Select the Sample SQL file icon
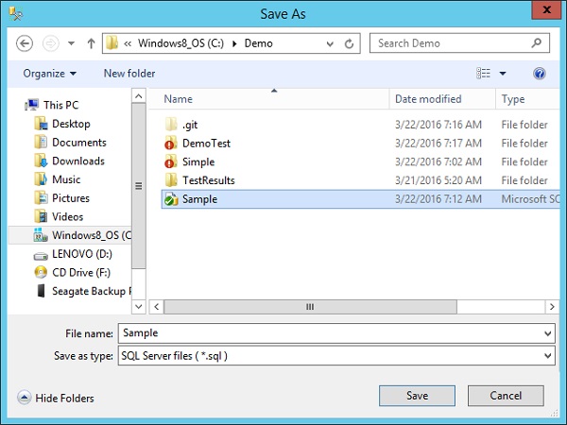Screen dimensions: 567x425 click(171, 199)
